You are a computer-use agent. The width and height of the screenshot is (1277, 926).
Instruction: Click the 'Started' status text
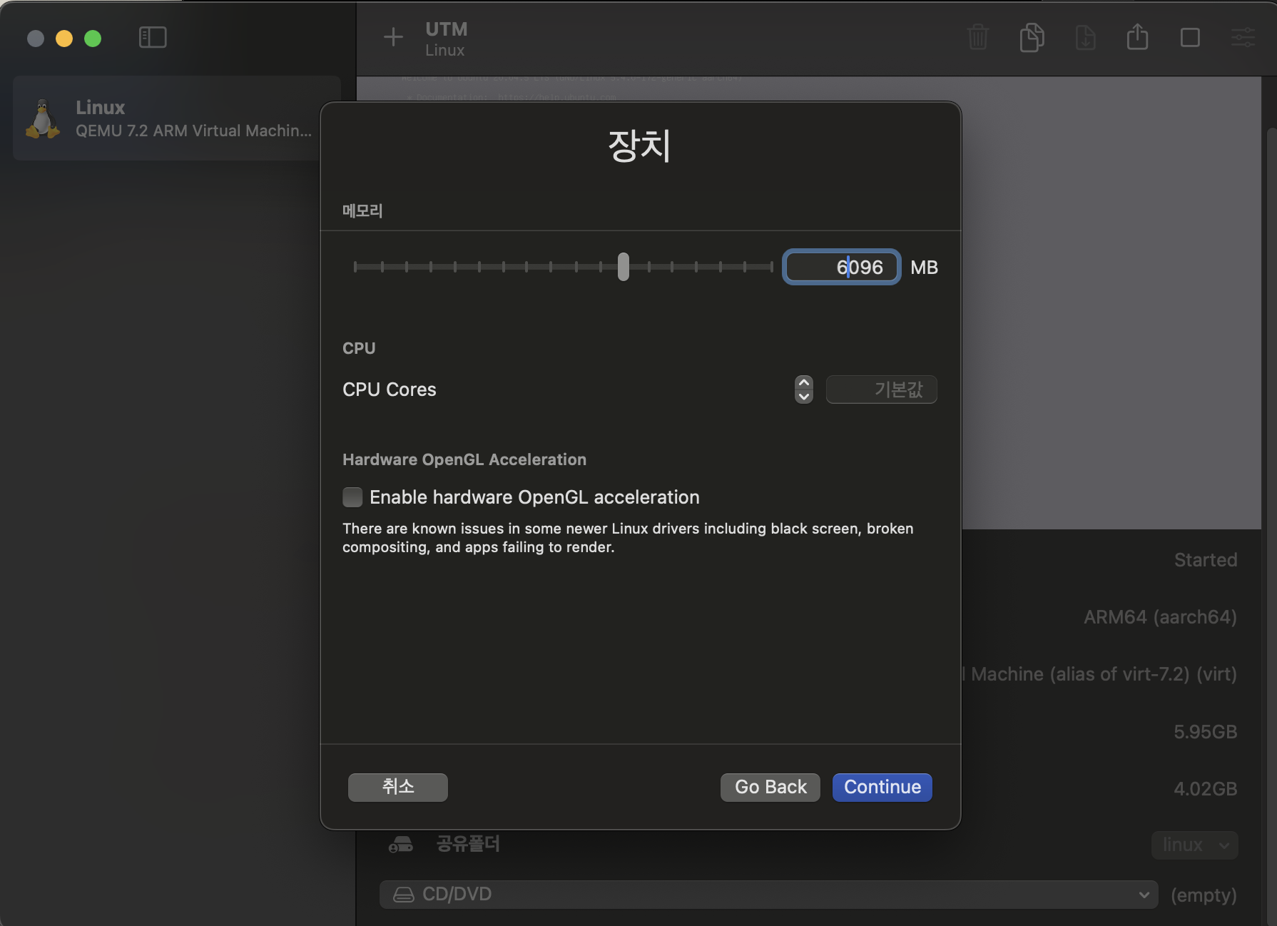[x=1206, y=560]
